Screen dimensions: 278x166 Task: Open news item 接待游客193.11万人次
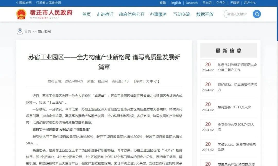click(234, 107)
